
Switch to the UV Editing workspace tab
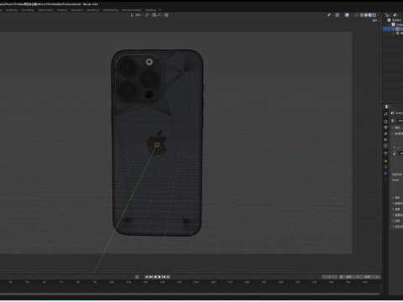click(x=28, y=10)
